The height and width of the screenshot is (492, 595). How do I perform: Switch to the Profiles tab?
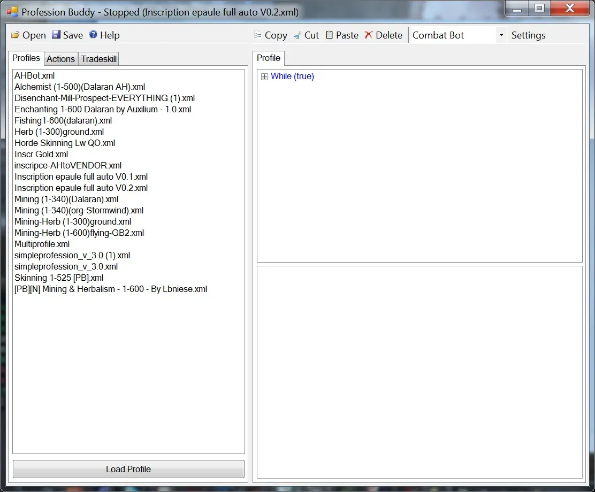(26, 58)
